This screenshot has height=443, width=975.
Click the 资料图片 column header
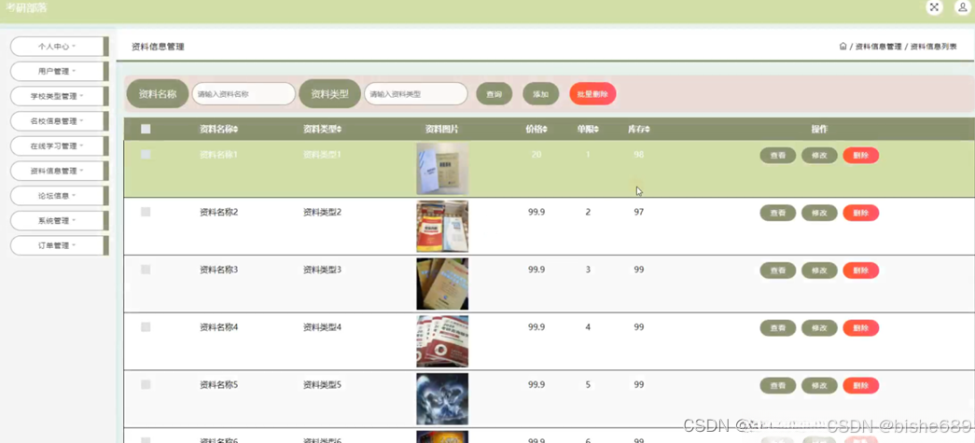click(442, 130)
